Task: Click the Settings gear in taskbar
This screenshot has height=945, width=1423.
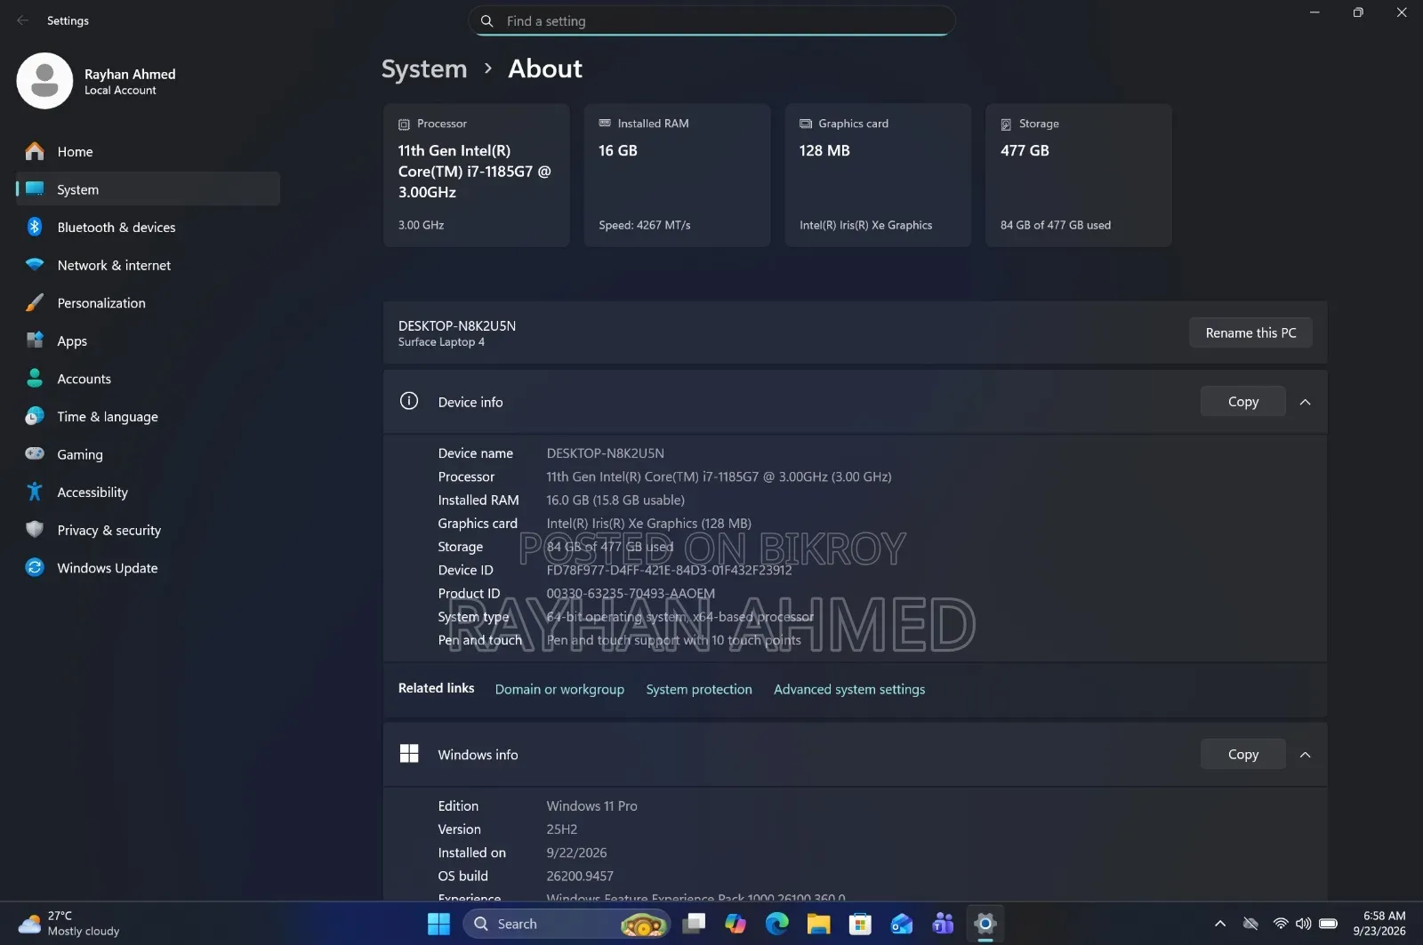Action: [985, 924]
